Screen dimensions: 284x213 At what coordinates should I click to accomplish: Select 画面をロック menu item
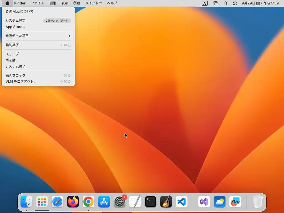click(38, 75)
